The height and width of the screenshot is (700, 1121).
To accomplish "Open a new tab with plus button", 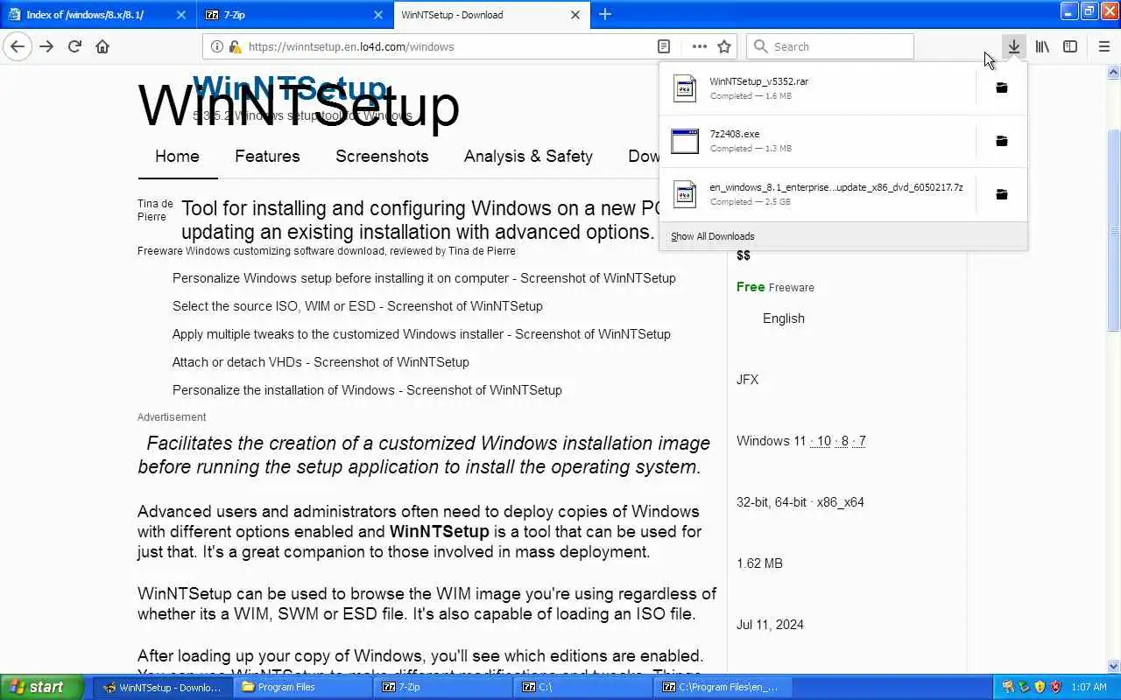I will (605, 14).
